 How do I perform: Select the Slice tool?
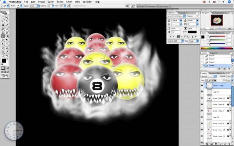pyautogui.click(x=7, y=25)
